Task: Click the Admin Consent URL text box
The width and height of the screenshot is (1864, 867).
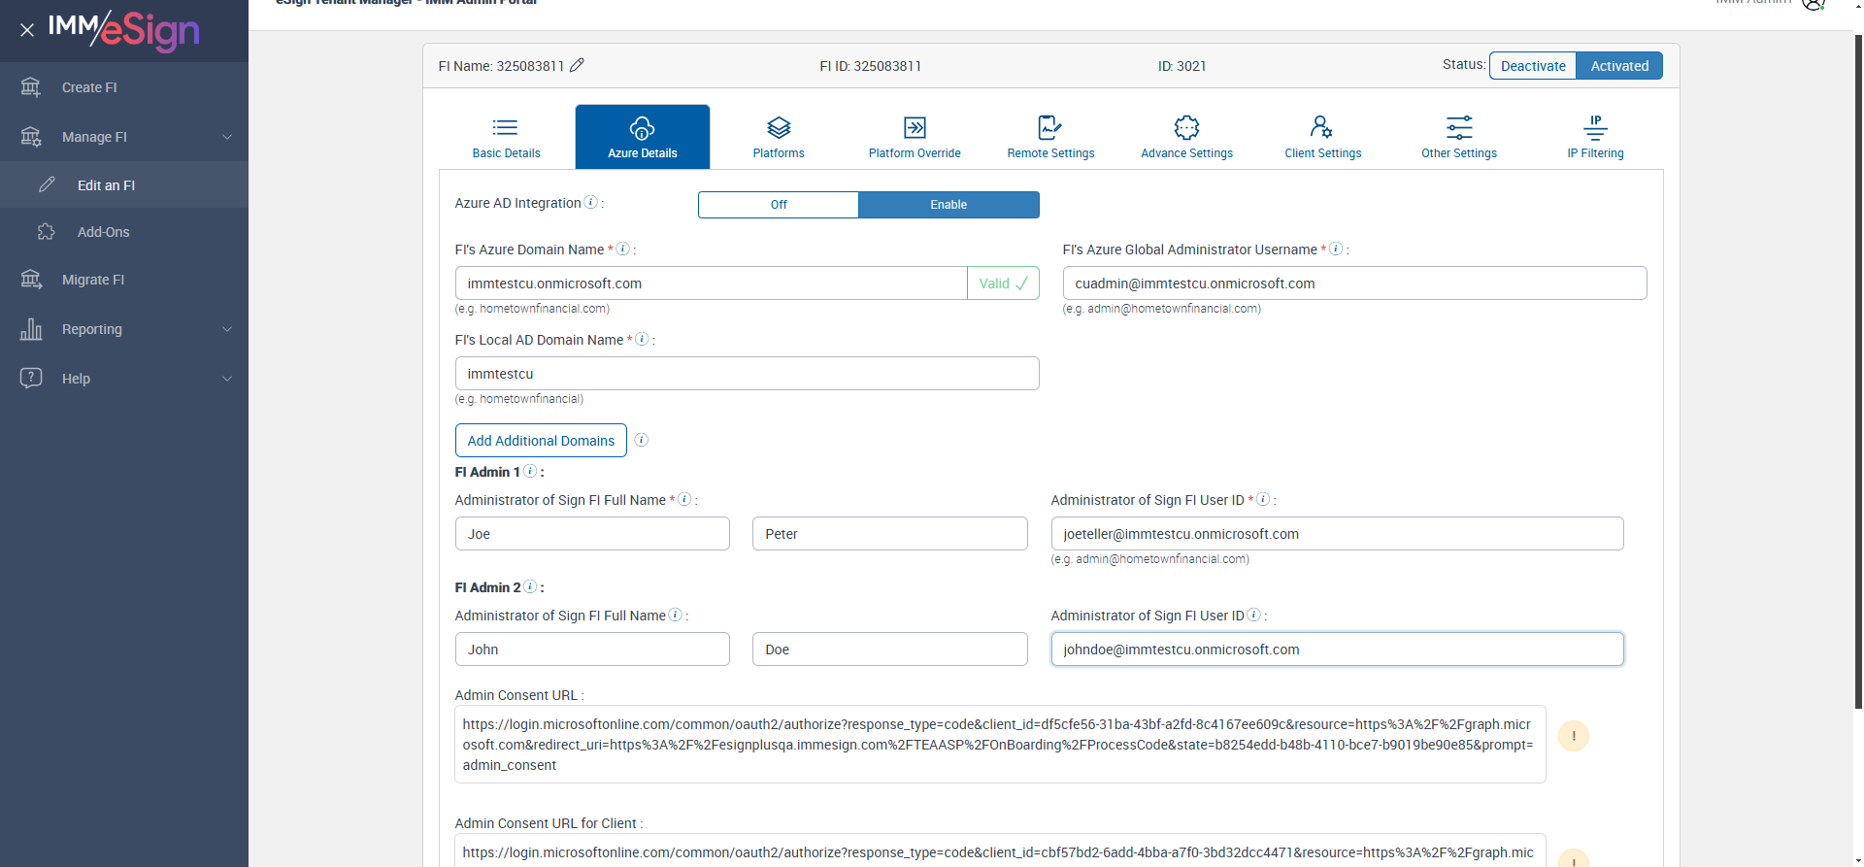Action: coord(1000,745)
